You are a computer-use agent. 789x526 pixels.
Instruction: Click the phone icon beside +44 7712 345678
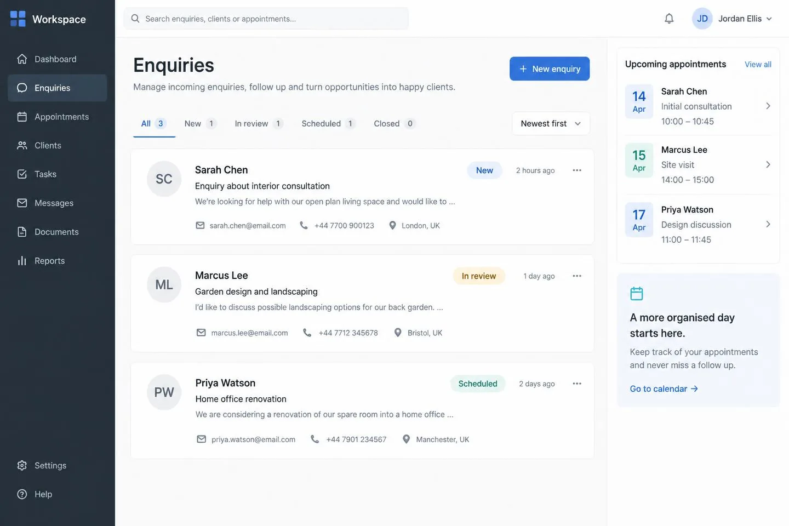[x=307, y=333]
